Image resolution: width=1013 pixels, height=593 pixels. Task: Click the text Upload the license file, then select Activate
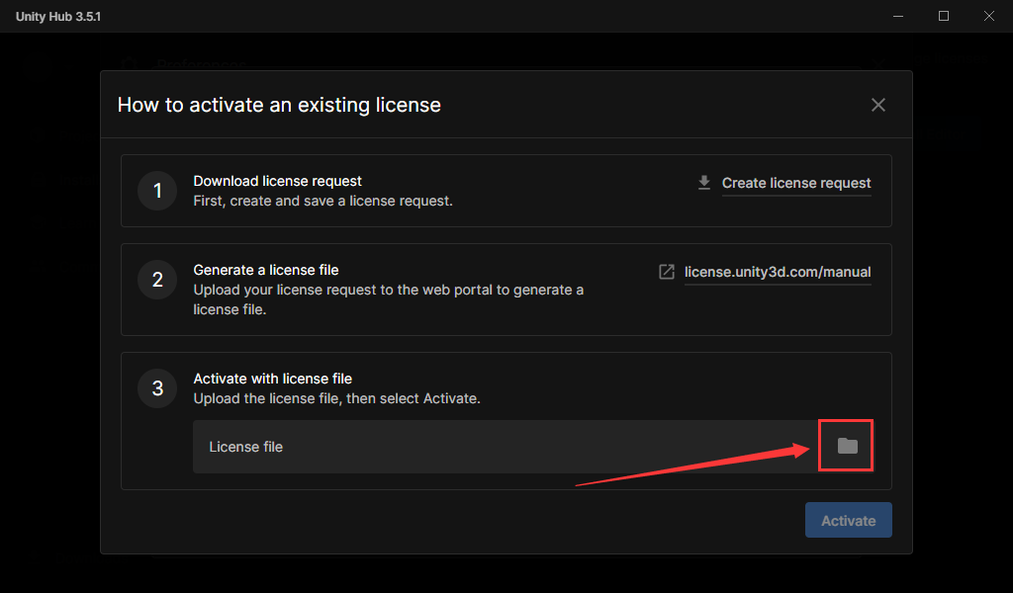[x=336, y=398]
